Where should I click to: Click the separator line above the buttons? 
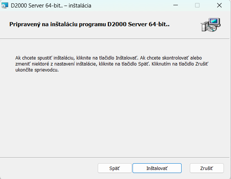pos(112,157)
